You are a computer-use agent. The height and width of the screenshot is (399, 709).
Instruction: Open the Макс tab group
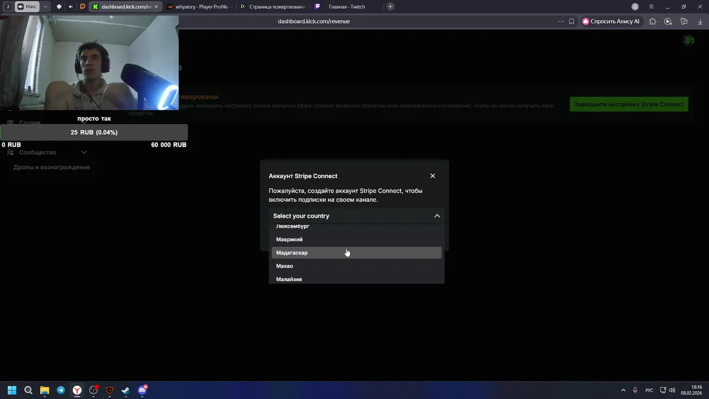coord(27,7)
